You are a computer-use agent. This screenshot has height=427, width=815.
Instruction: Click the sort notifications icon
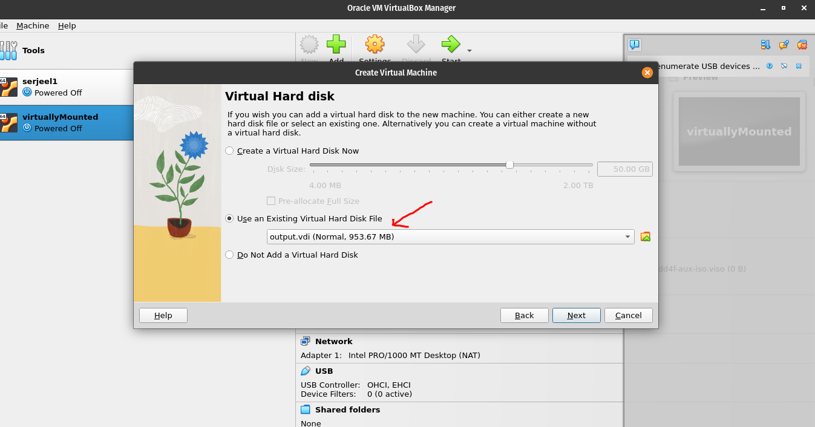click(x=765, y=44)
